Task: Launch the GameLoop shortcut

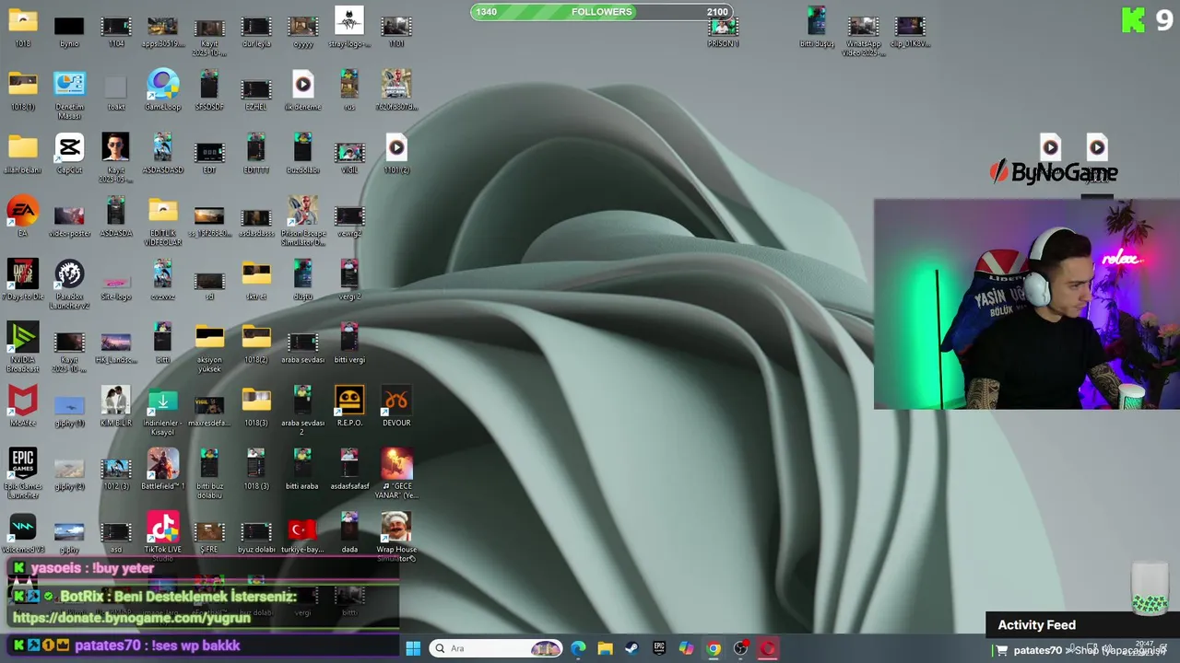Action: [x=162, y=90]
